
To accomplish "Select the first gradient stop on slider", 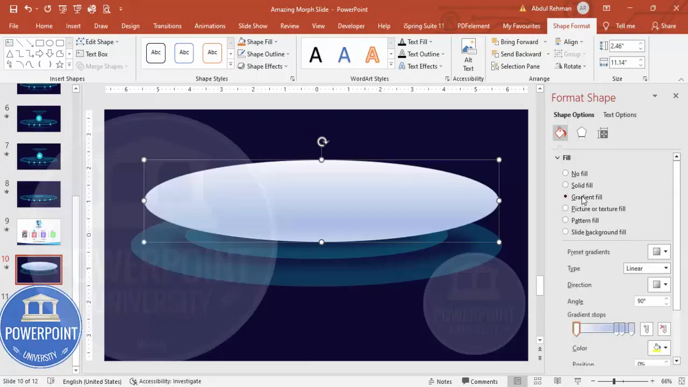I will click(576, 329).
